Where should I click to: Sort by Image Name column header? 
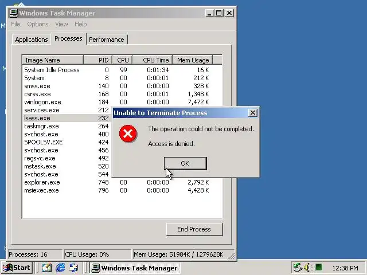coord(53,60)
